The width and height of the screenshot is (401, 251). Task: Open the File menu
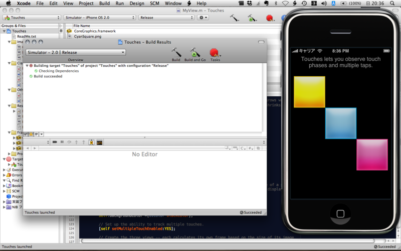(40, 4)
